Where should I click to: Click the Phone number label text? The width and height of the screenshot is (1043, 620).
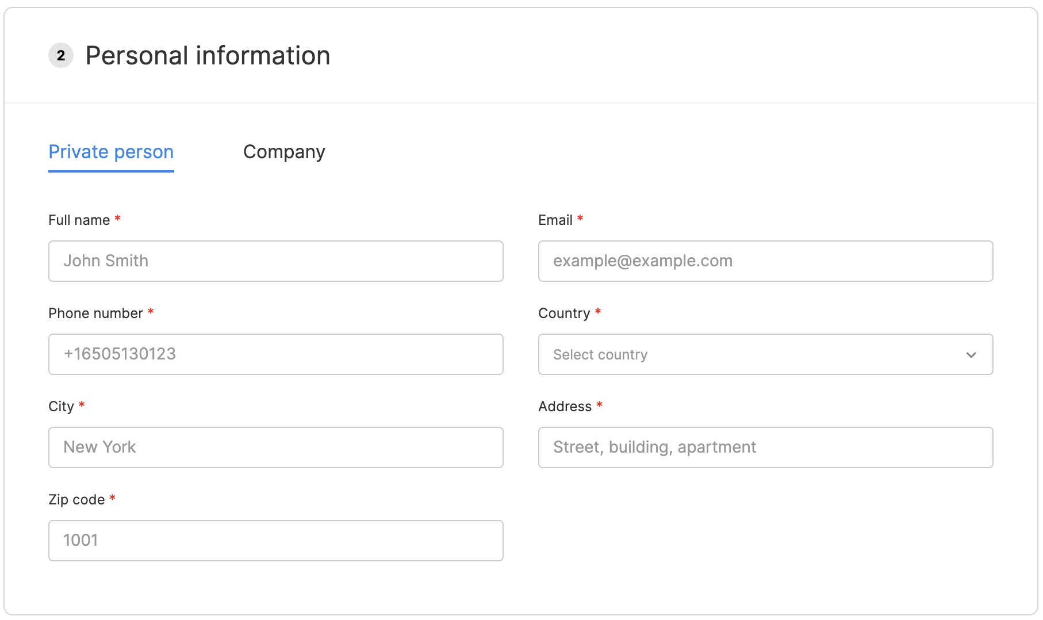click(x=95, y=313)
